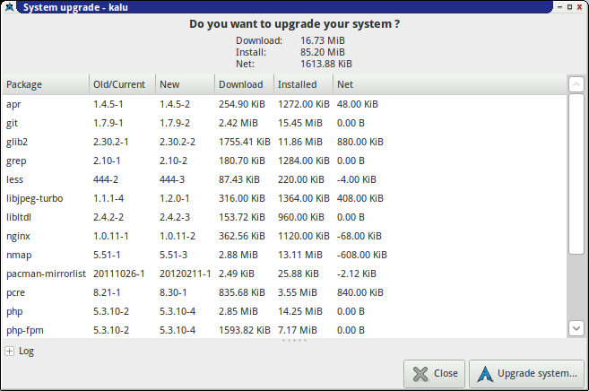Select the grep package row

(x=284, y=161)
